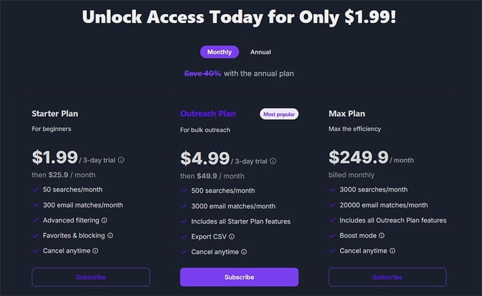Click info icon next to Starter Cancel anytime
The width and height of the screenshot is (482, 296).
95,250
